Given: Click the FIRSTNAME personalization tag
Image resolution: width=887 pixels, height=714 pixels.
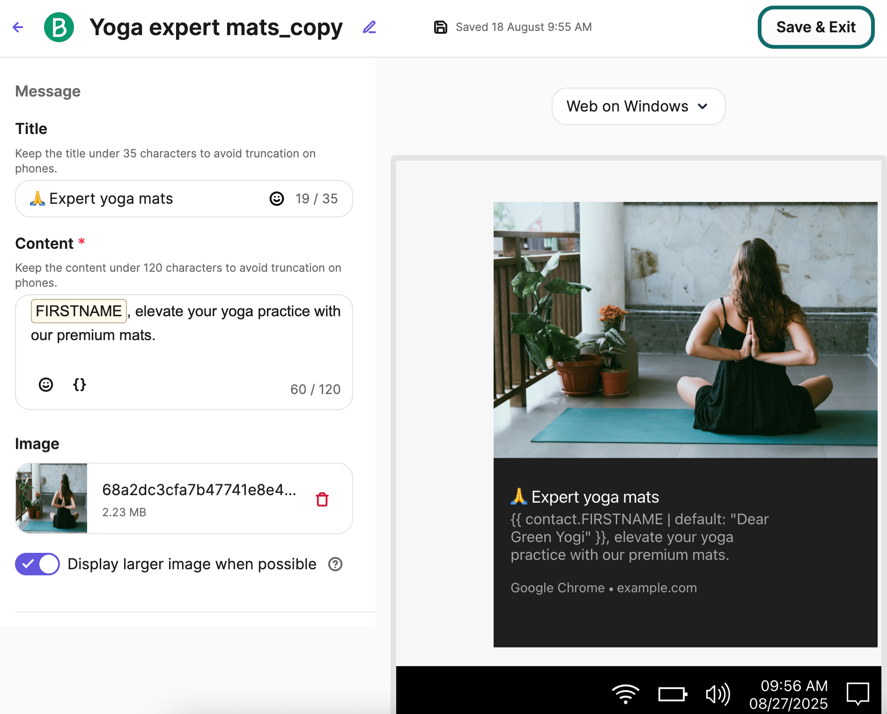Looking at the screenshot, I should click(x=79, y=311).
